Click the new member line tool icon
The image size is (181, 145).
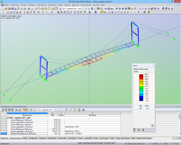click(8, 12)
